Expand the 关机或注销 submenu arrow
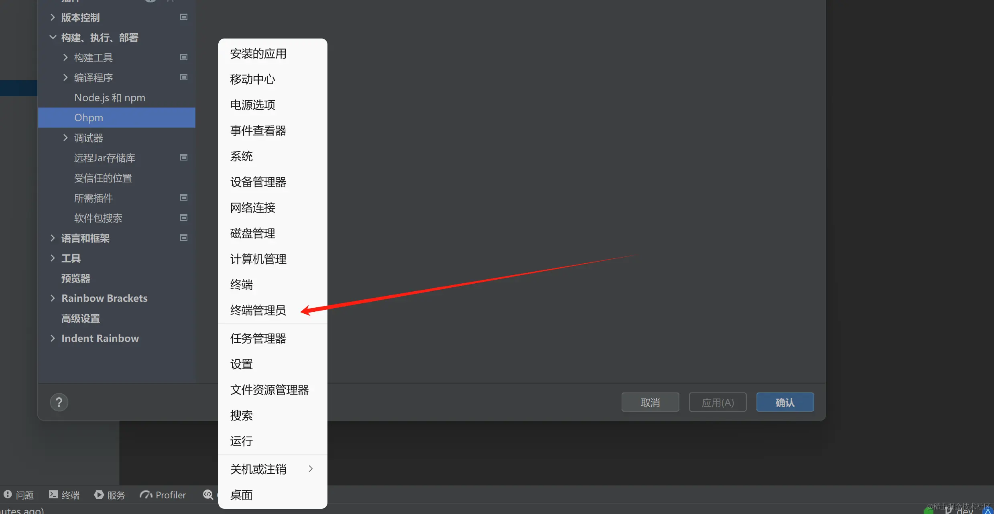The image size is (994, 514). [311, 469]
